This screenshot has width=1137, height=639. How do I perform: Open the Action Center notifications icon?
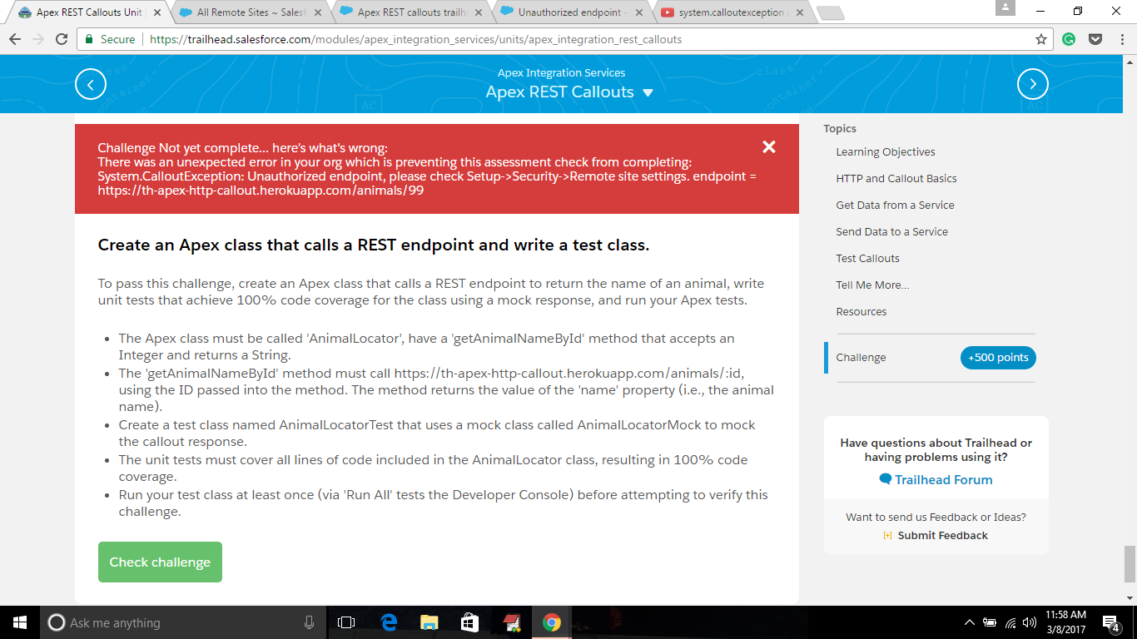[x=1110, y=622]
